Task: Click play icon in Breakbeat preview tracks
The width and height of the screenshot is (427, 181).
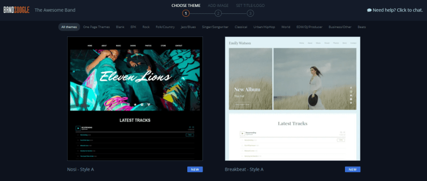Action: [242, 134]
